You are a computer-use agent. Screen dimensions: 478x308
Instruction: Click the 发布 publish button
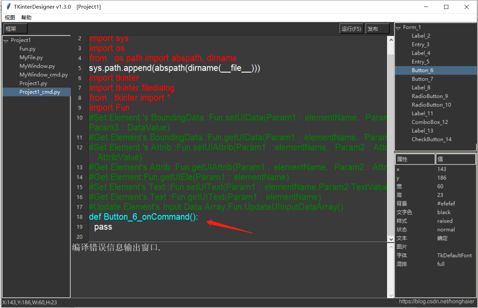377,29
